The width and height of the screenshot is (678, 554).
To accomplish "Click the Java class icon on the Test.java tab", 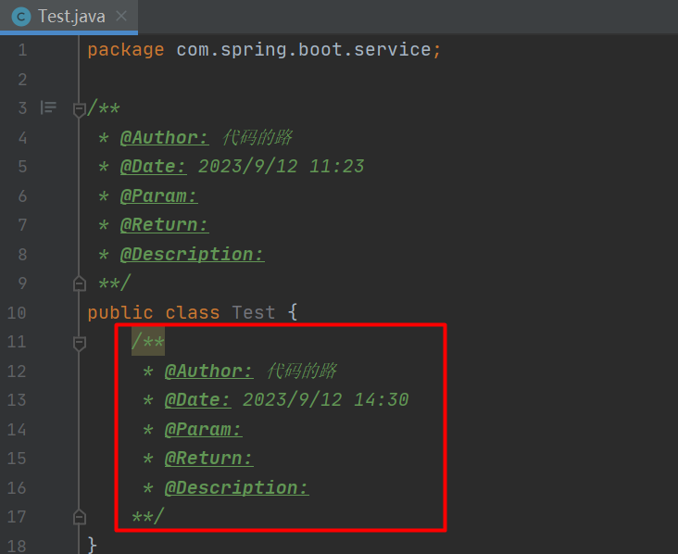I will coord(21,17).
